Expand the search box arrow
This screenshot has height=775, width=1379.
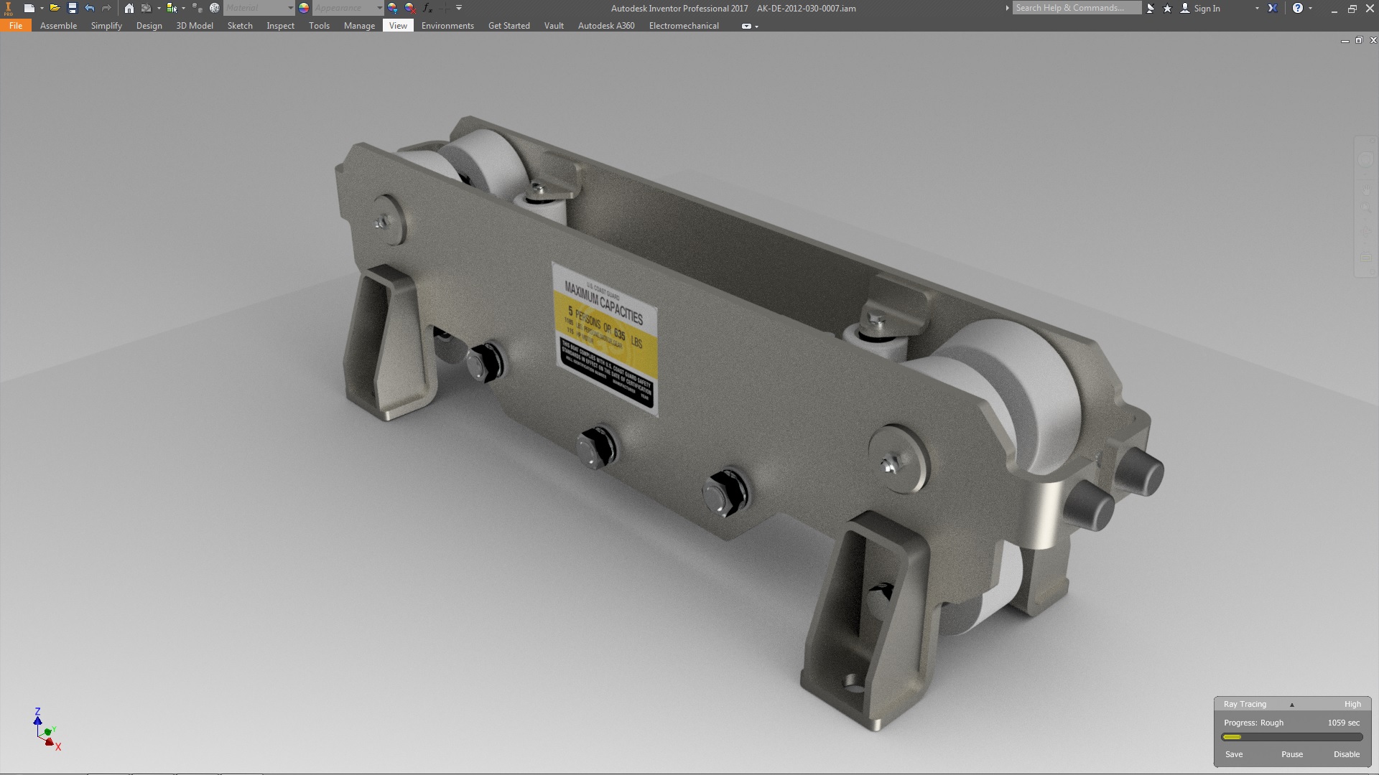tap(1007, 8)
